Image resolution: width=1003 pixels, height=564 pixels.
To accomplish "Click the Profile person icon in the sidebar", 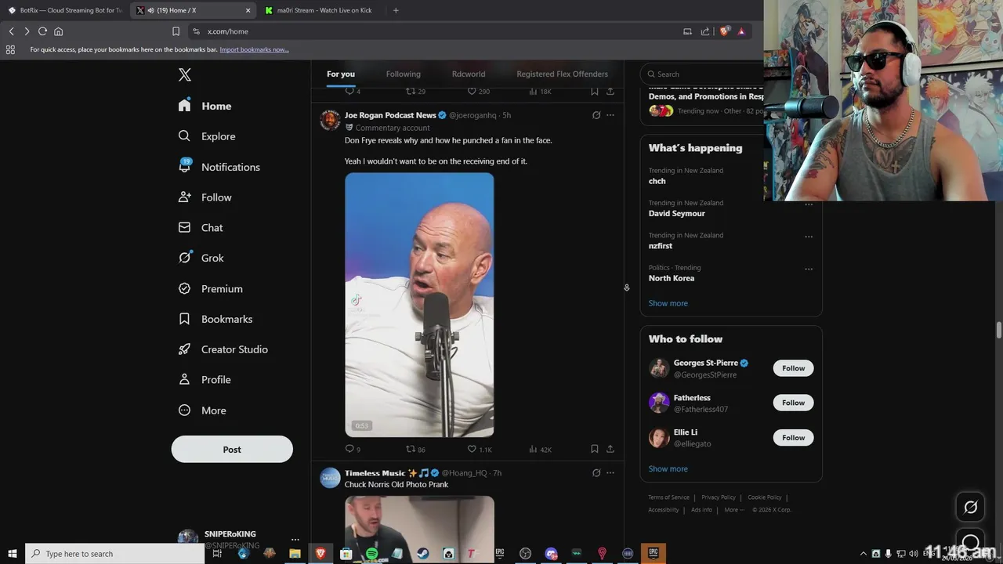I will pos(184,380).
